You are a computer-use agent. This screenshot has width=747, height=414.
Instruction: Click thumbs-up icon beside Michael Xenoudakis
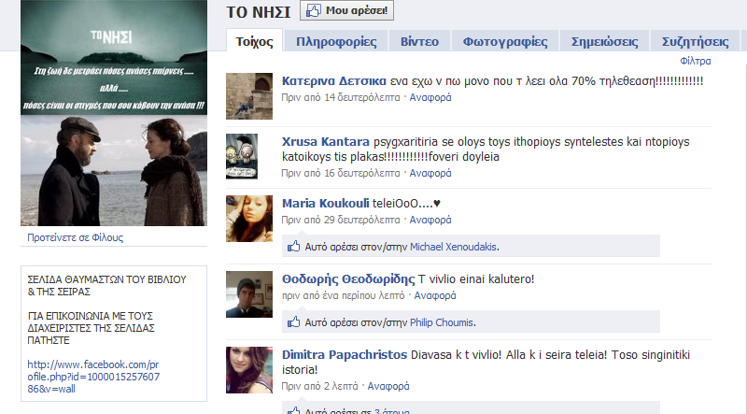point(293,246)
